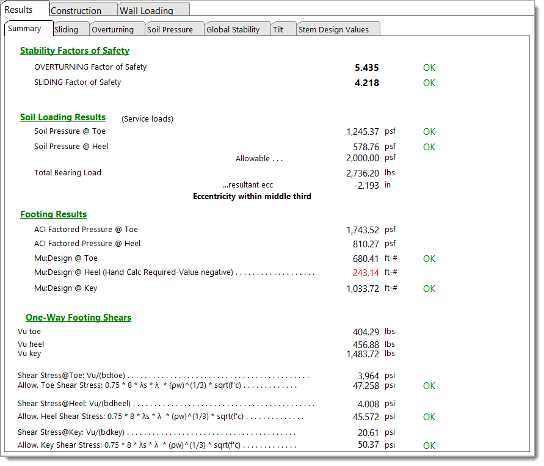Select the Results top-level tab
The height and width of the screenshot is (466, 544).
(x=19, y=10)
